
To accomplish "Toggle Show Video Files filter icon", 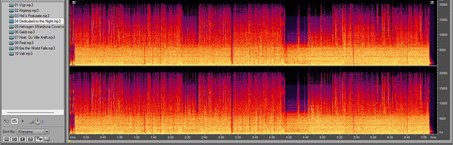I will 23,139.
